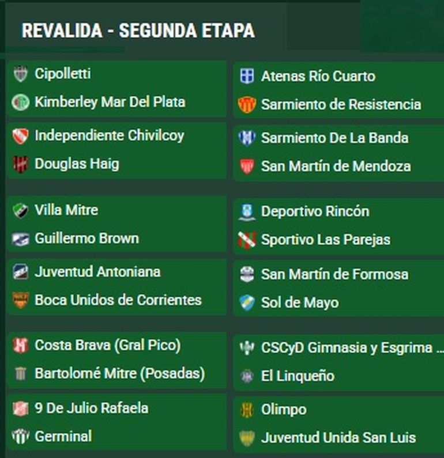The width and height of the screenshot is (444, 458).
Task: Click the San Martín de Mendoza crest
Action: point(247,166)
